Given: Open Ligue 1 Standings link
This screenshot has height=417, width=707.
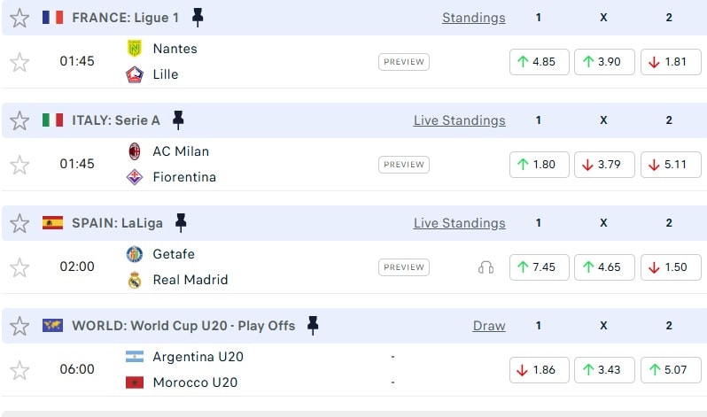Looking at the screenshot, I should (x=474, y=18).
